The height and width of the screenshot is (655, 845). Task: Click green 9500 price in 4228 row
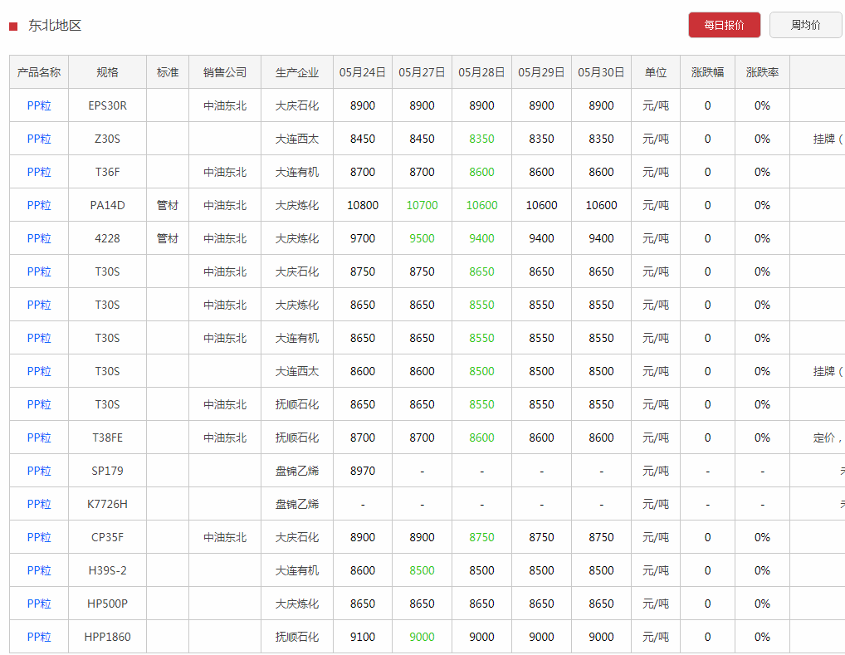(x=422, y=238)
